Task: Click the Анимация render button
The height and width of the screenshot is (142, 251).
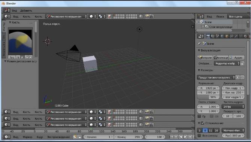Action: pos(221,58)
